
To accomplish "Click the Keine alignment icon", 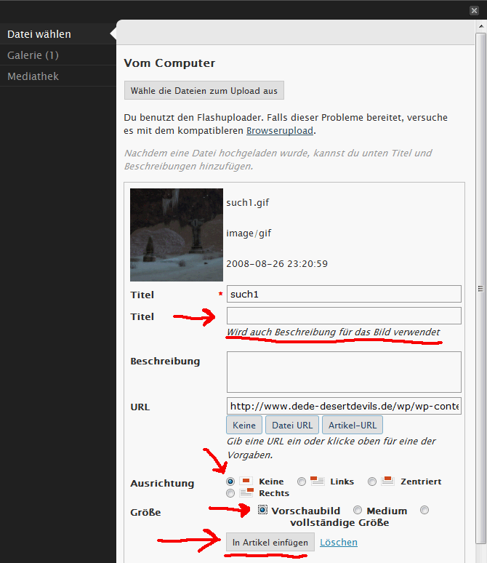I will (245, 482).
